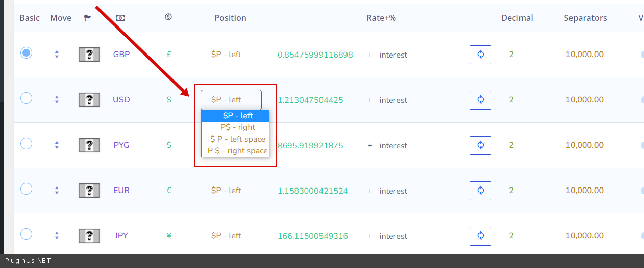Update the PYG rate with refresh button
The image size is (644, 268).
tap(480, 145)
